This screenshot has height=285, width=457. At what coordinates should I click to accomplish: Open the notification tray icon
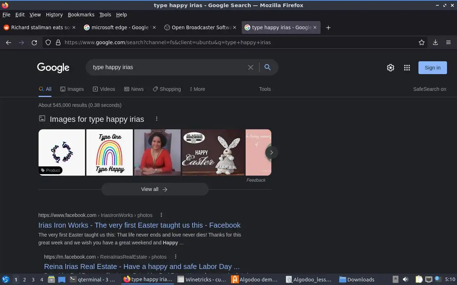click(437, 279)
